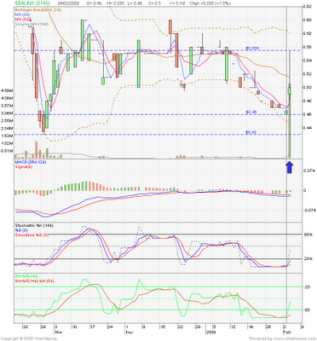The height and width of the screenshot is (341, 317).
Task: Click the $0.555 resistance line label
Action: [252, 49]
